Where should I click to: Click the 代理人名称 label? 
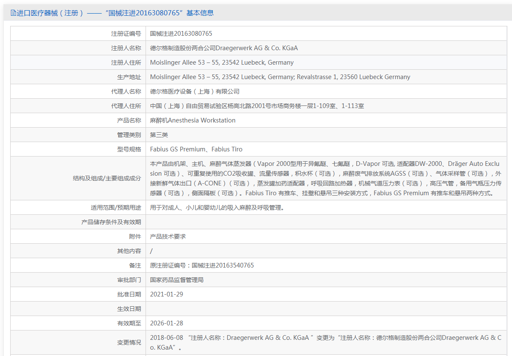[126, 91]
